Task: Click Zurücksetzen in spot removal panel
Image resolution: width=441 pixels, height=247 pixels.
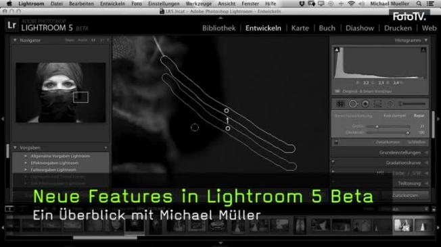Action: click(388, 142)
